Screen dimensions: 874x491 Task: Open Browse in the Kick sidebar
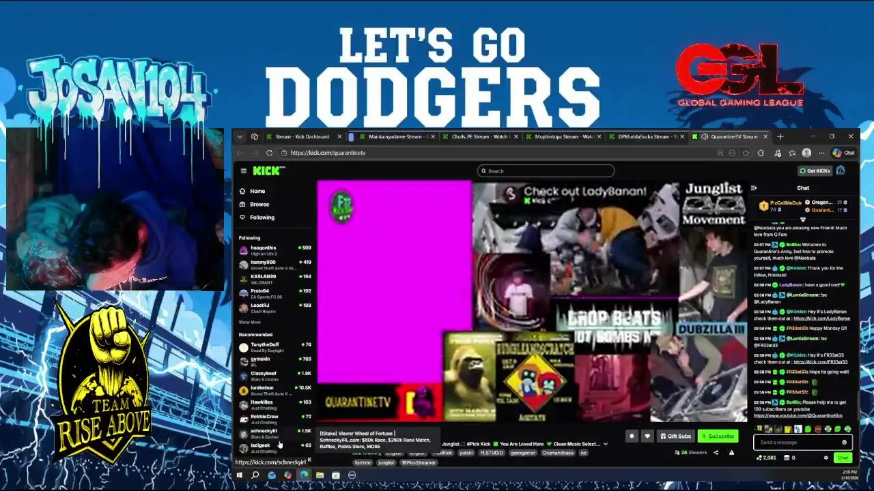(x=254, y=204)
